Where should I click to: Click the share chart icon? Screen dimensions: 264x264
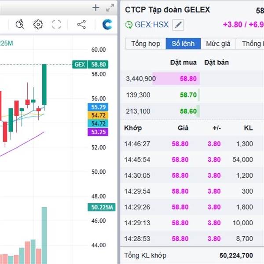(81, 25)
